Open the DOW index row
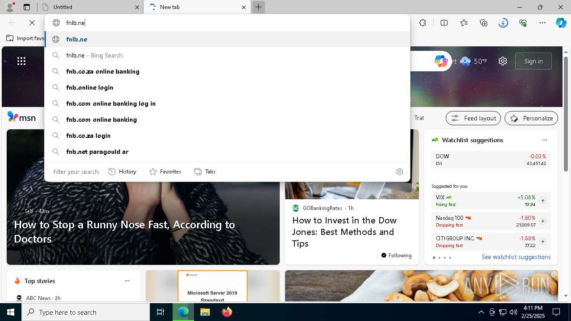 (x=491, y=160)
